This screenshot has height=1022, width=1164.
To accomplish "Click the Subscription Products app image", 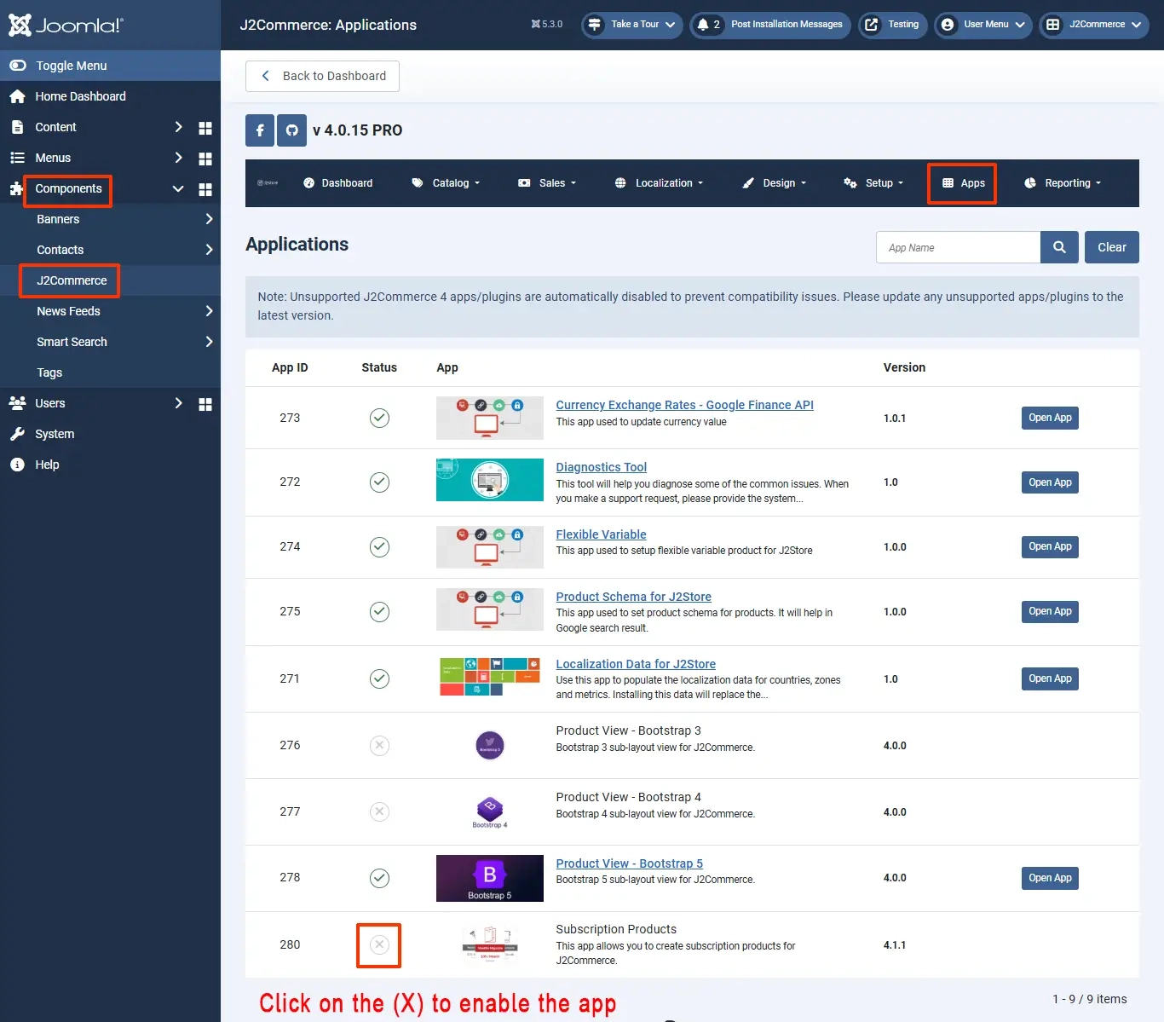I will click(x=490, y=944).
